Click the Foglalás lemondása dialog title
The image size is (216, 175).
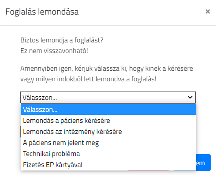click(42, 12)
